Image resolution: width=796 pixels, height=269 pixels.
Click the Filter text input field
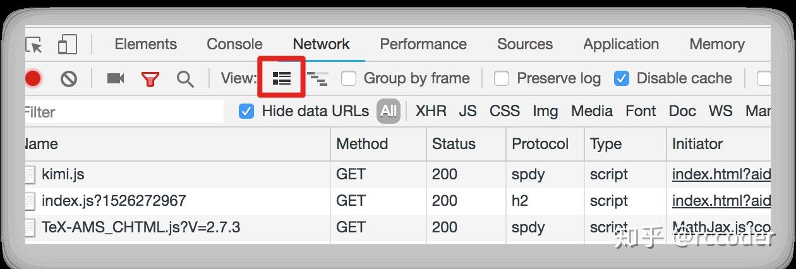click(x=123, y=112)
